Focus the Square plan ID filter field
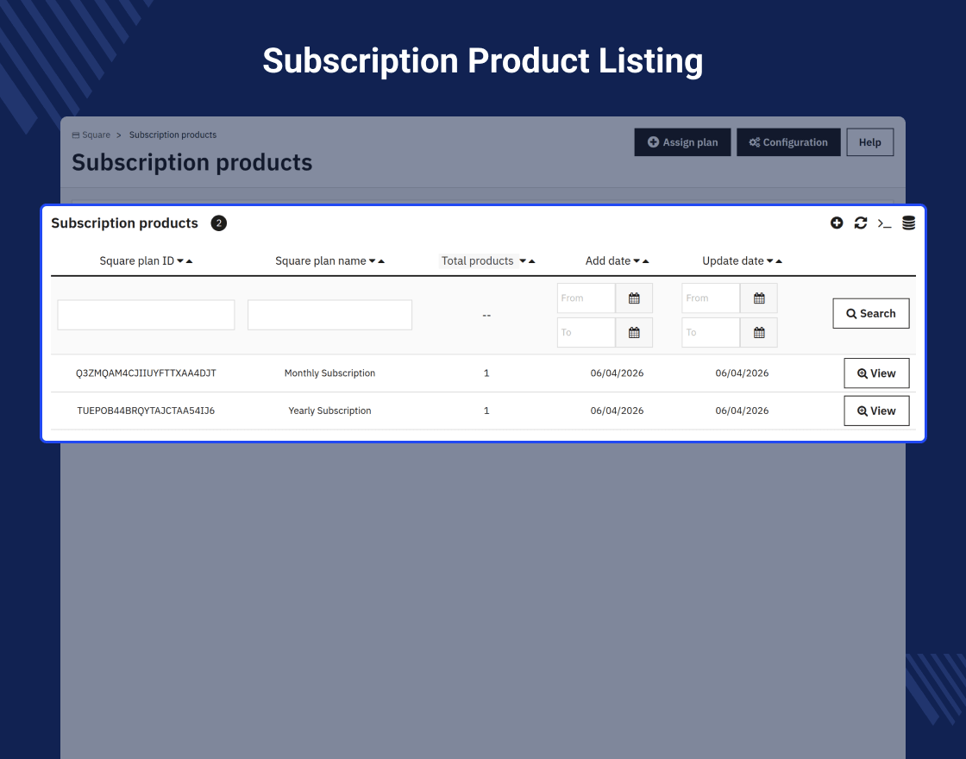 point(146,315)
